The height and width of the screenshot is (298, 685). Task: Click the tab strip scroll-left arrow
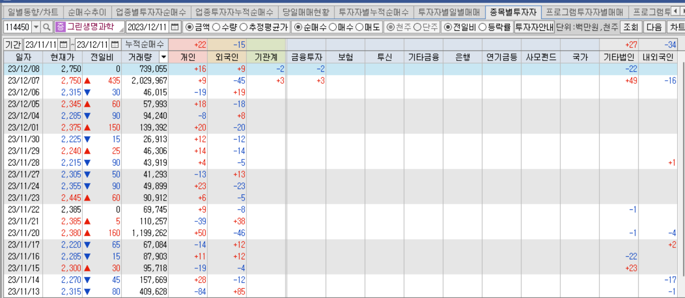click(674, 11)
